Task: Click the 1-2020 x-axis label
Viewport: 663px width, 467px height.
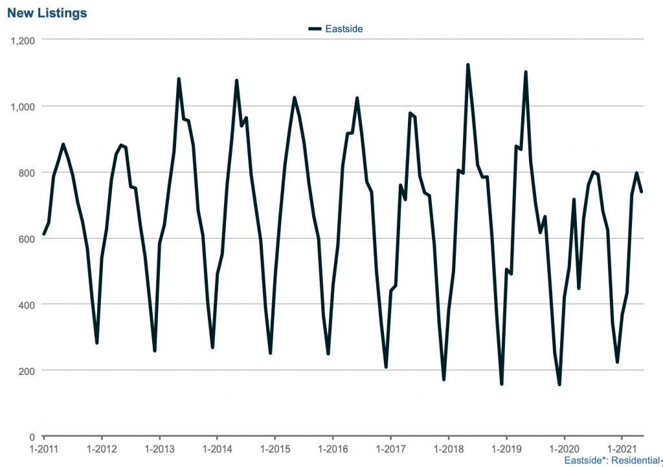Action: (563, 448)
